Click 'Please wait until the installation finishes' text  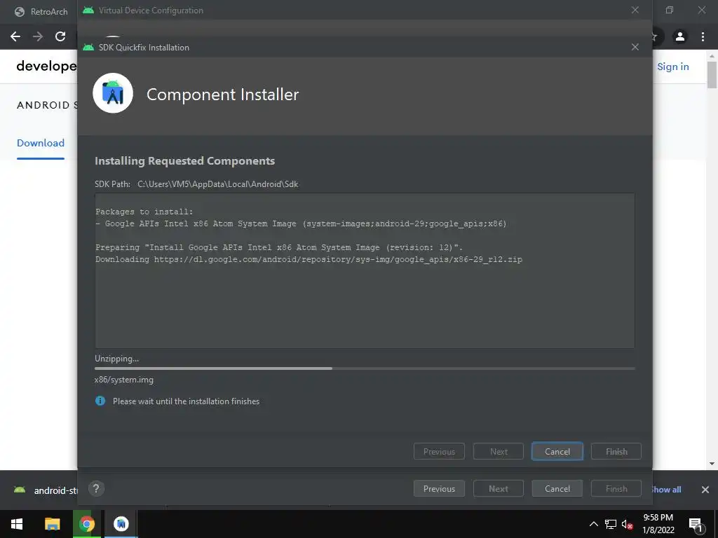186,401
